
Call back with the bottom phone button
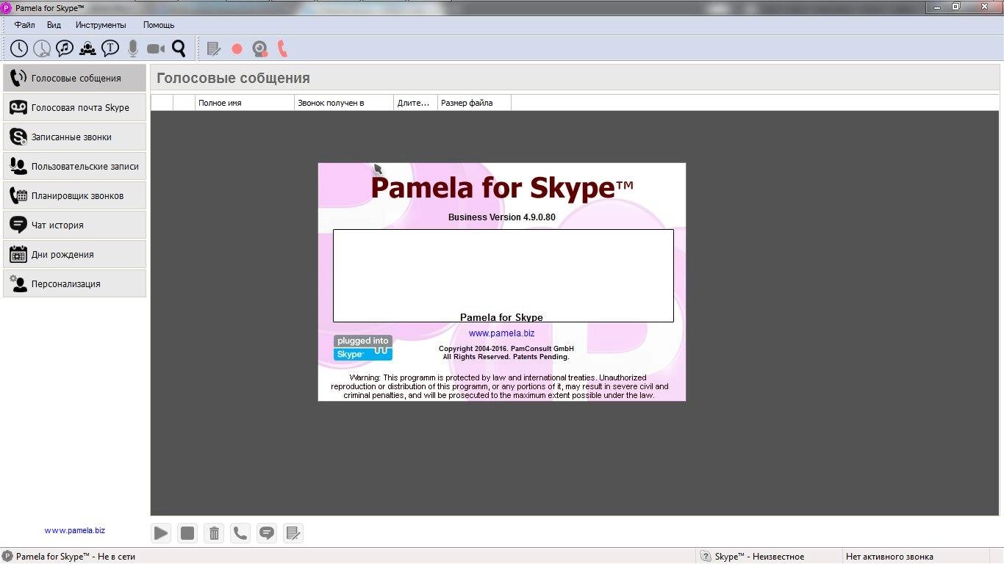tap(240, 533)
